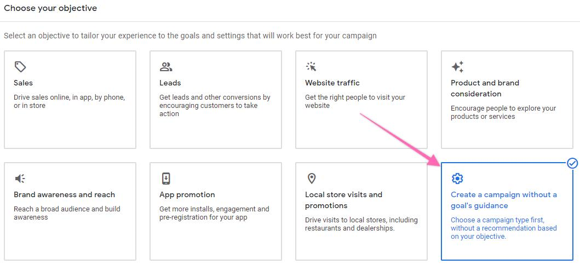Image resolution: width=580 pixels, height=270 pixels.
Task: Select the Sales objective heading
Action: tap(24, 83)
